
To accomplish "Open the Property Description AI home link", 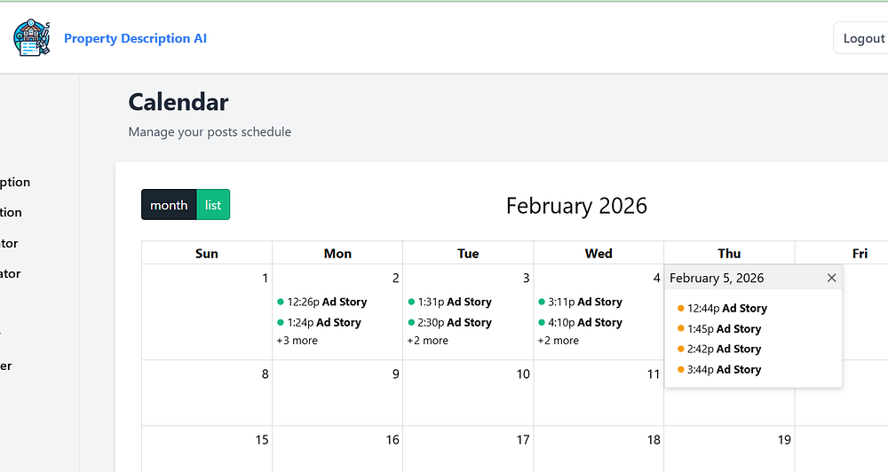I will (135, 38).
